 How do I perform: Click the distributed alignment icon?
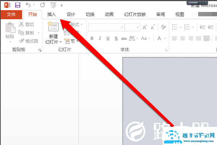tap(207, 38)
